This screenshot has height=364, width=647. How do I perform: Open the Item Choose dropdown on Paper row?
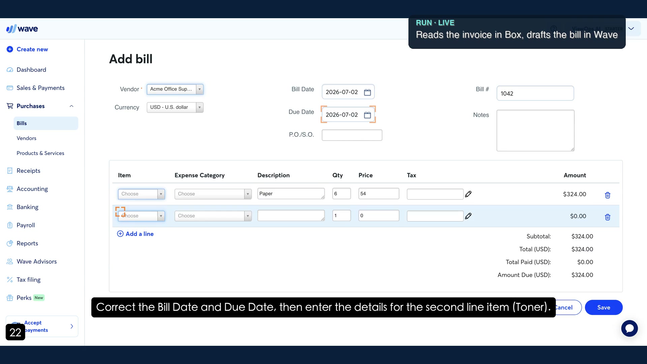click(x=141, y=194)
